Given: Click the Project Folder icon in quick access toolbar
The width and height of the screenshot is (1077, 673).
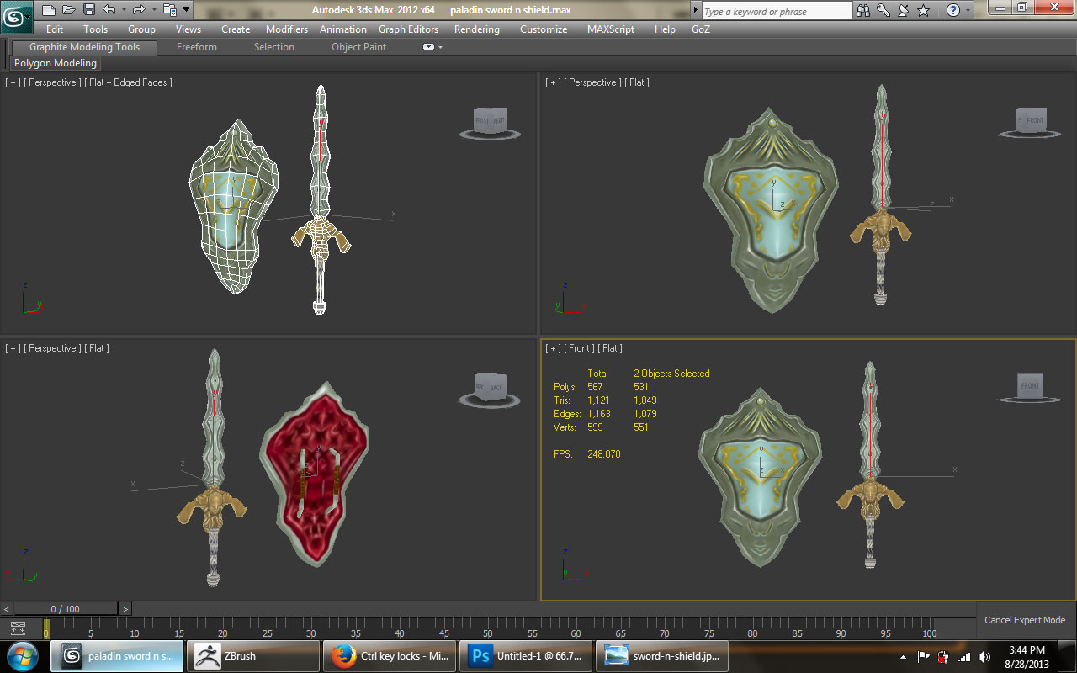Looking at the screenshot, I should [169, 10].
